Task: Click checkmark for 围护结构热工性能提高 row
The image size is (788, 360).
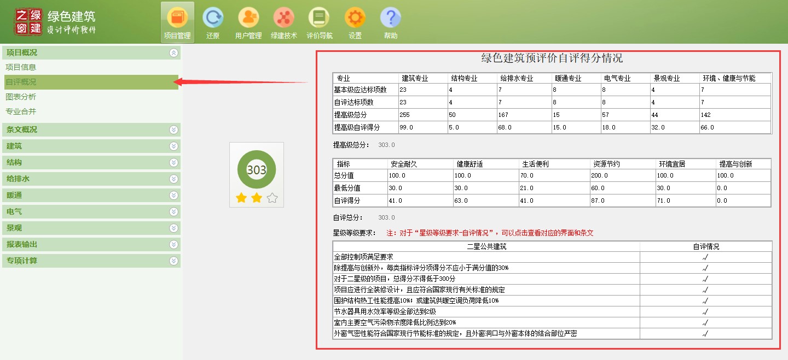Action: click(705, 300)
